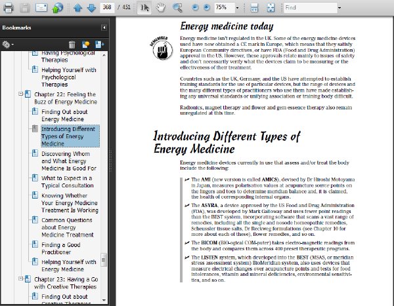Click the Remember hand icon in page margin
Viewport: 394px width, 306px height.
[162, 48]
